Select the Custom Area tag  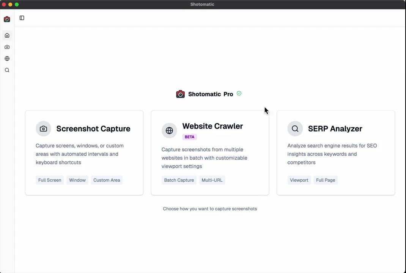tap(107, 180)
